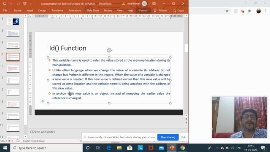270x152 pixels.
Task: Start slideshow from beginning via Quick Access icon
Action: 25,4
